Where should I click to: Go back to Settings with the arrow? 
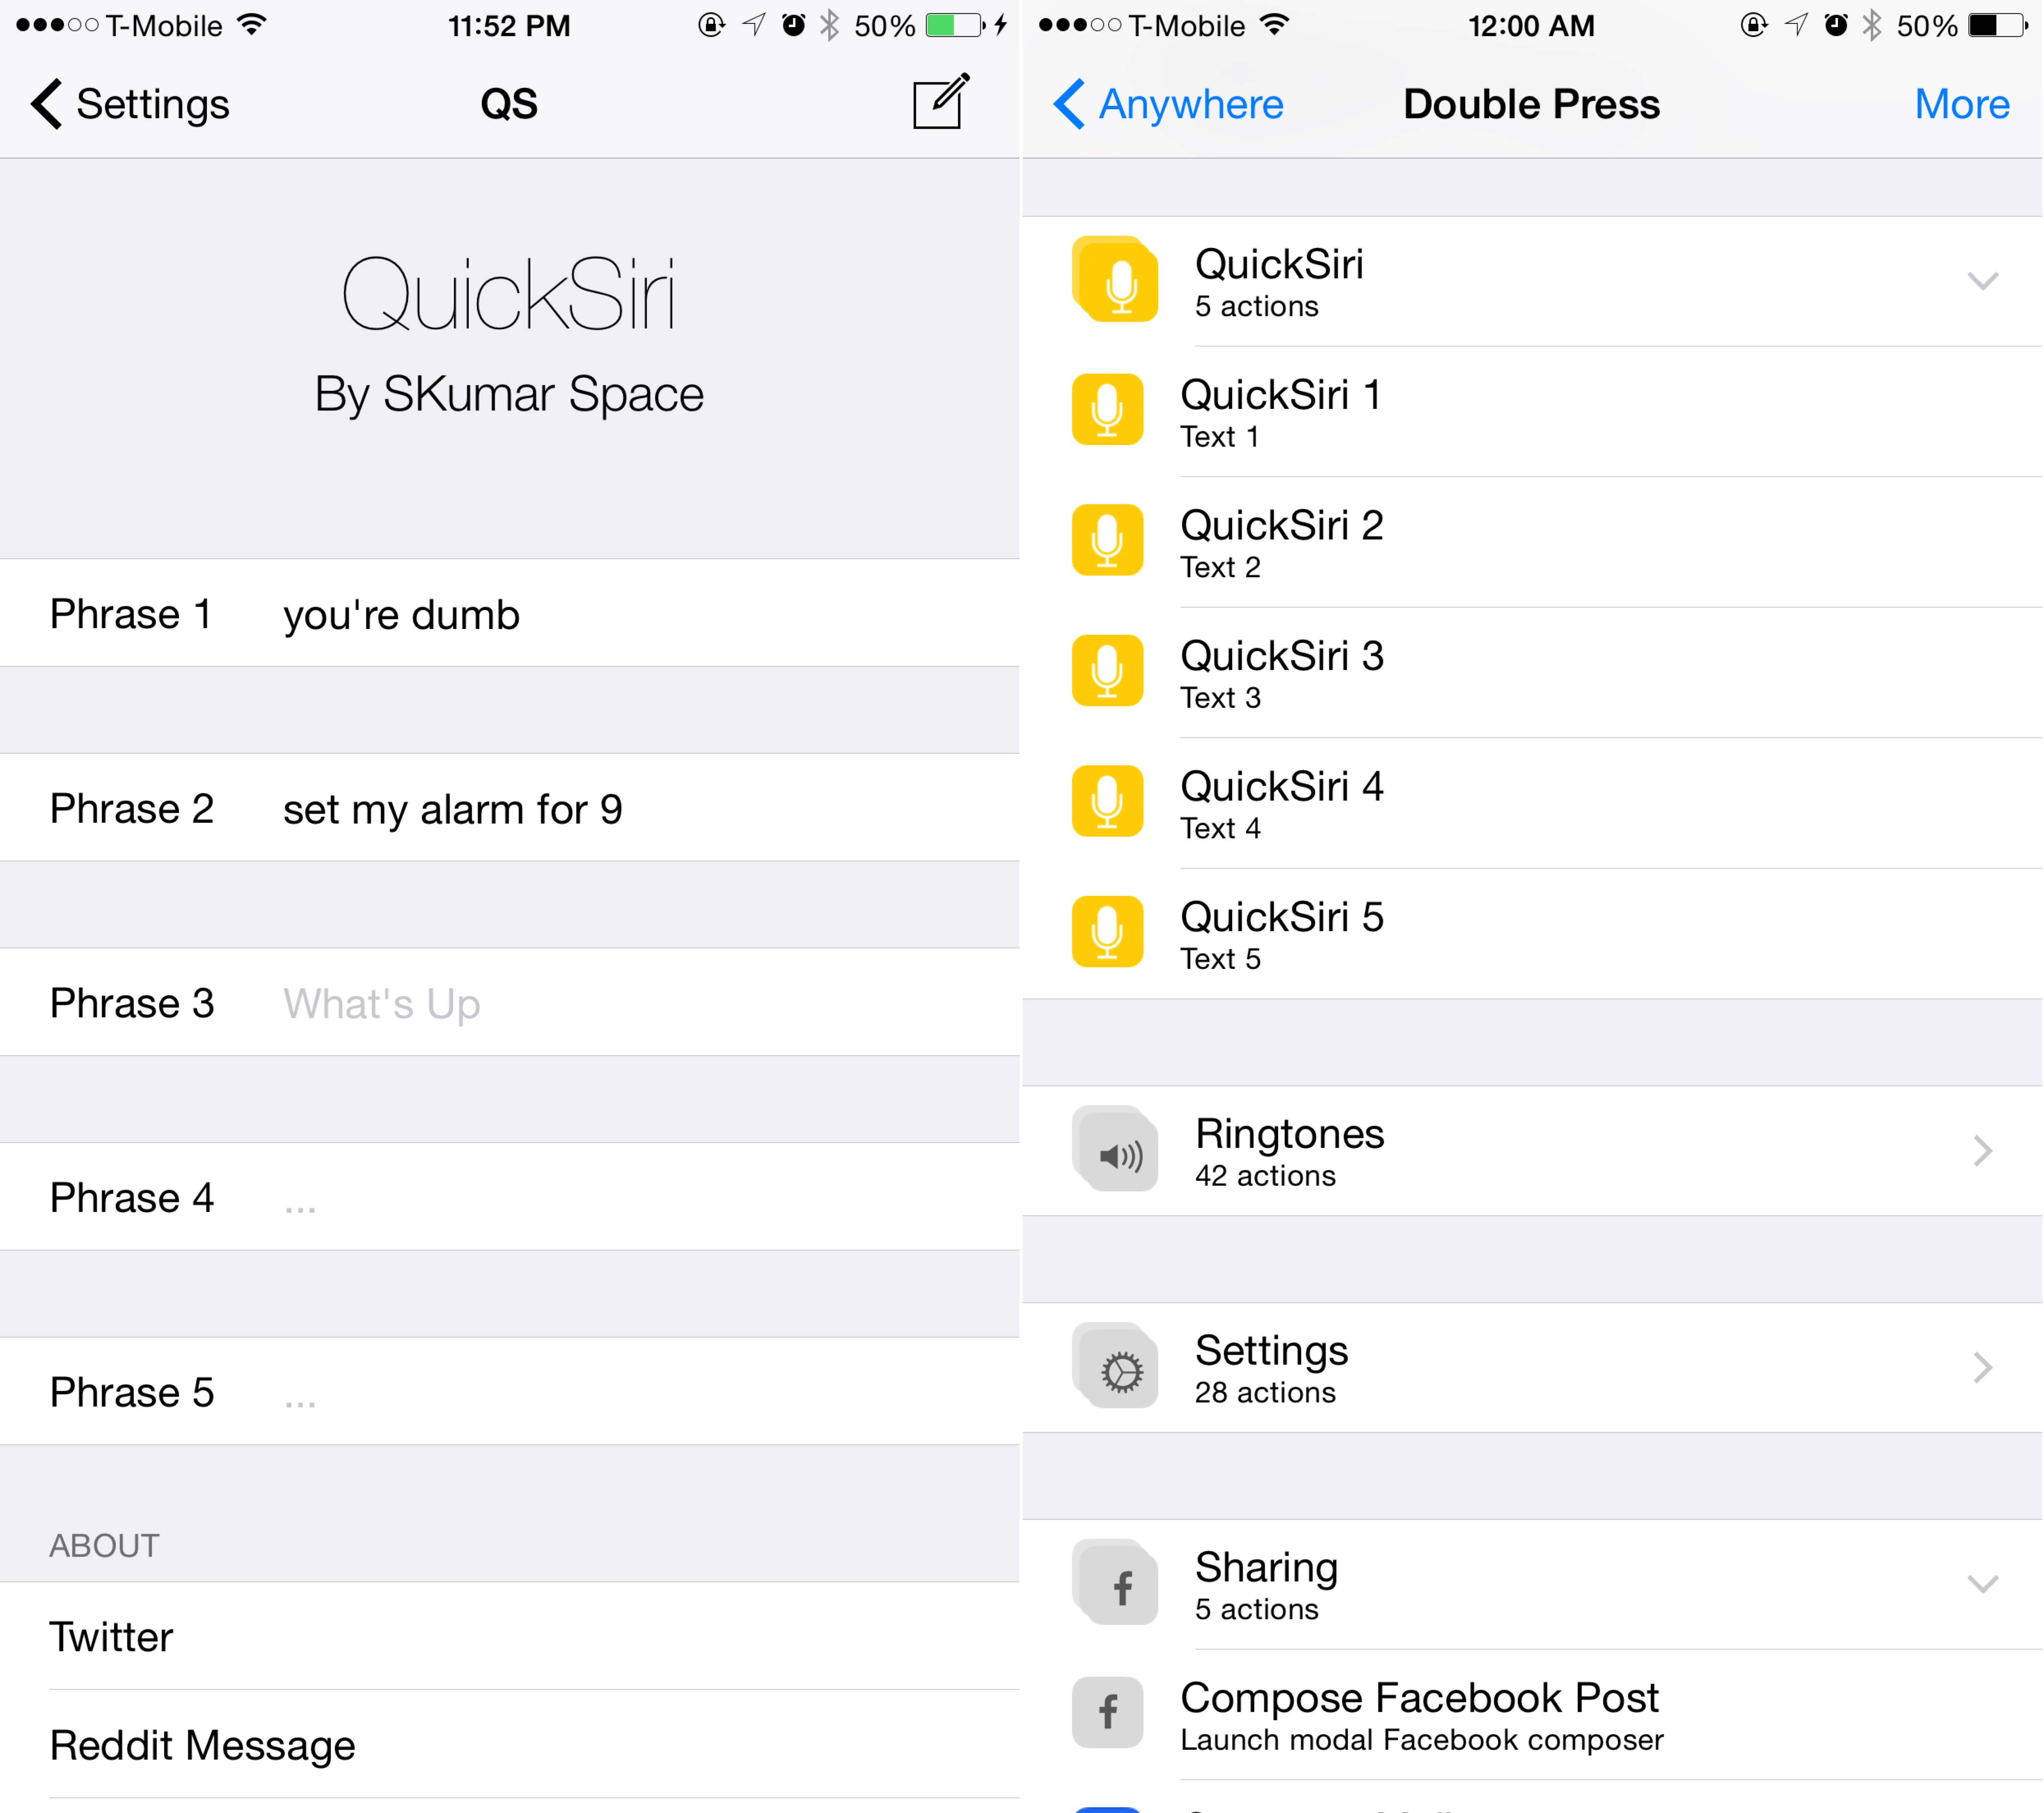(130, 104)
